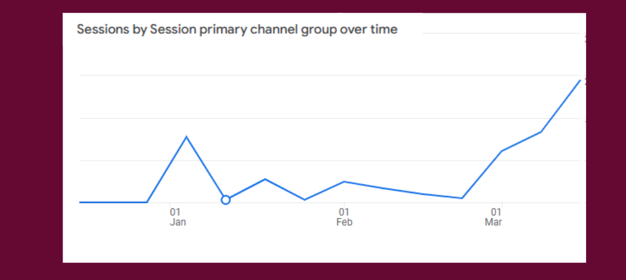
Task: Click the highest point at the line's end
Action: 580,81
